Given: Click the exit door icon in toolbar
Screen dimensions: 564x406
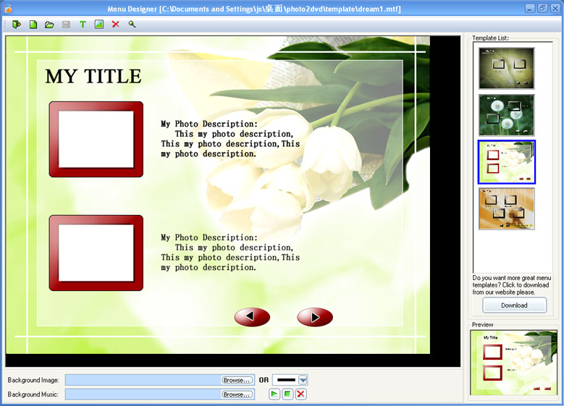Looking at the screenshot, I should (17, 24).
